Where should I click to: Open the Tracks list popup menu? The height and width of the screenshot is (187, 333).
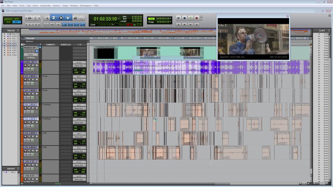click(x=18, y=31)
